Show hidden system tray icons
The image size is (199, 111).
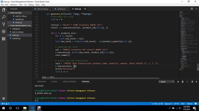170,108
